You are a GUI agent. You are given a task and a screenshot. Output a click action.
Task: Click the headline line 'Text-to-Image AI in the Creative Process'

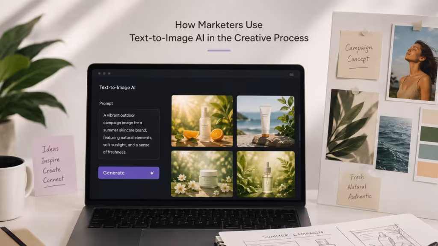click(219, 38)
